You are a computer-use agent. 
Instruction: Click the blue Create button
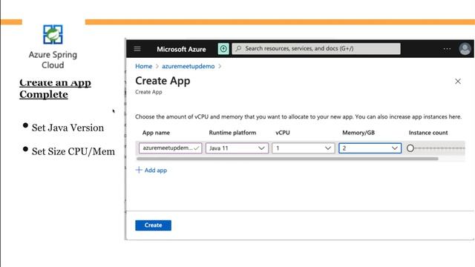[153, 225]
